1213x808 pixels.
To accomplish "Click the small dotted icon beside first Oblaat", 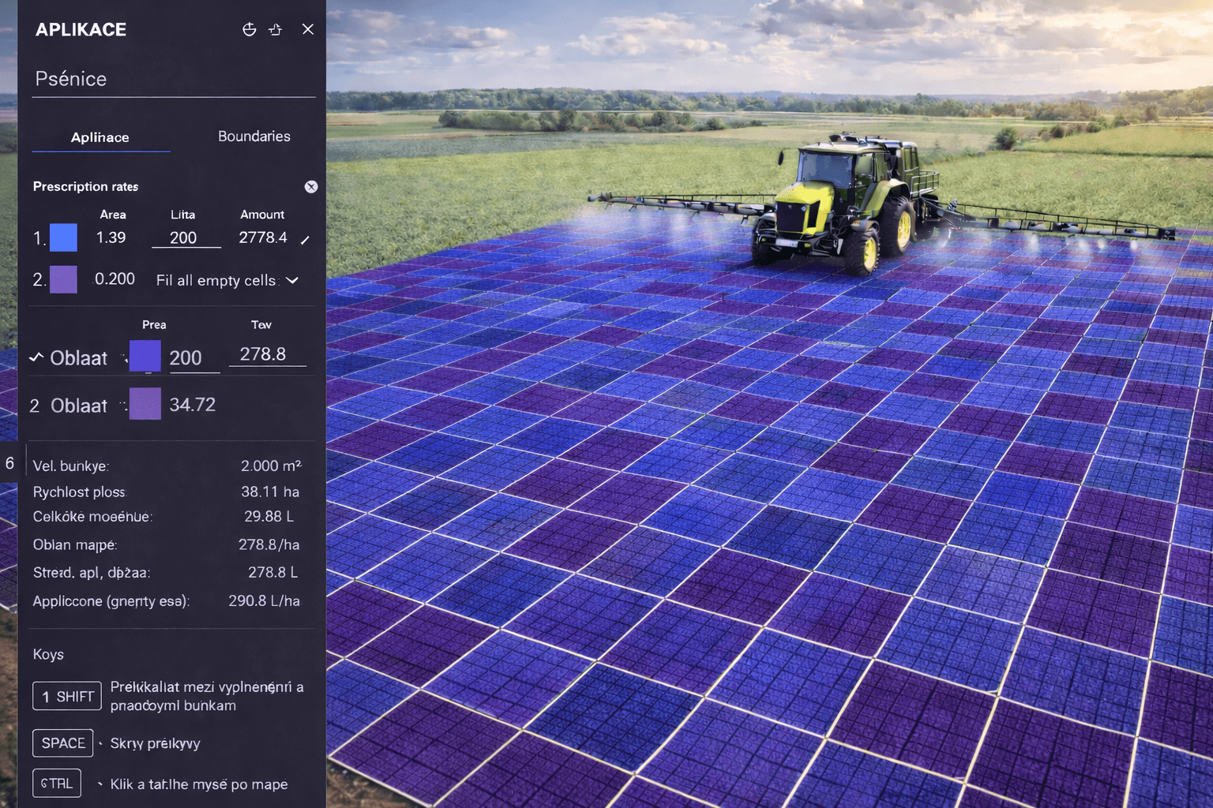I will coord(124,358).
